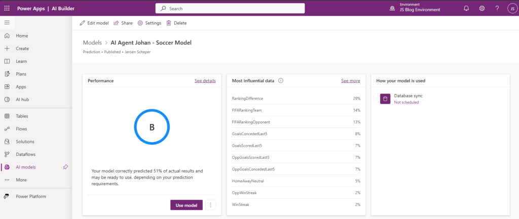Viewport: 519px width, 219px height.
Task: Click the FIFARankingTeam row
Action: click(x=296, y=110)
